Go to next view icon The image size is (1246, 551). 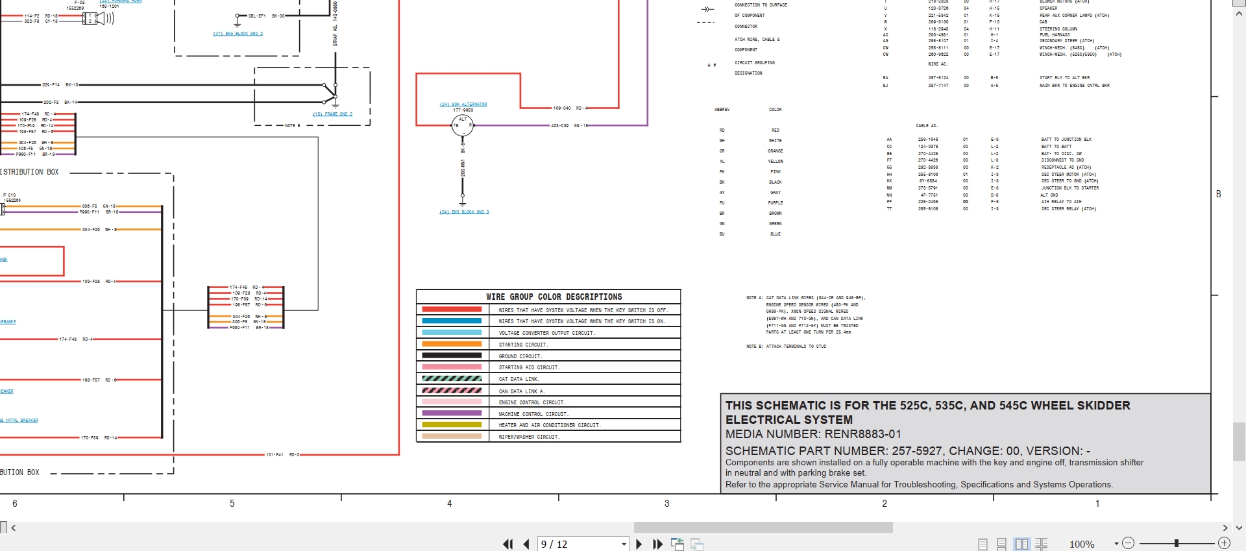click(x=697, y=544)
